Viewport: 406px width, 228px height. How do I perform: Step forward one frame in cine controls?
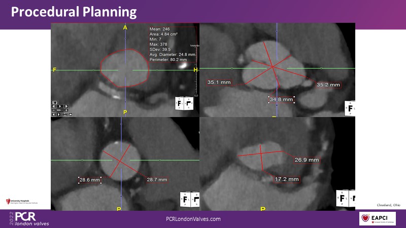point(66,106)
